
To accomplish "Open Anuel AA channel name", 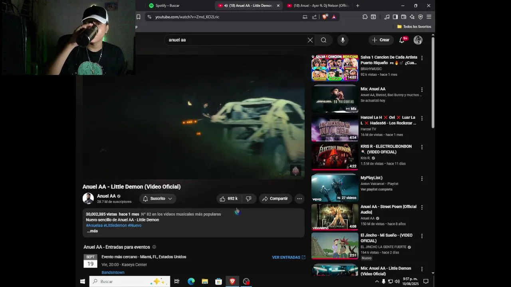I will (x=106, y=196).
